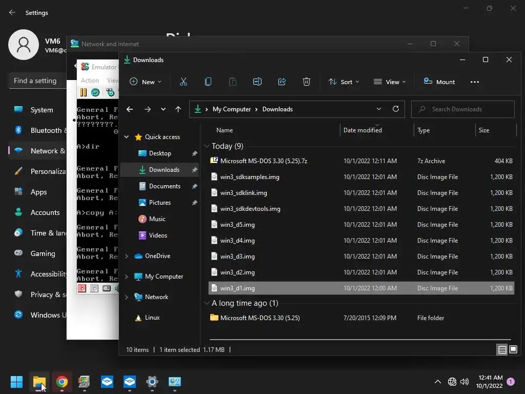This screenshot has width=525, height=394.
Task: Open Google Chrome from taskbar
Action: pyautogui.click(x=62, y=382)
